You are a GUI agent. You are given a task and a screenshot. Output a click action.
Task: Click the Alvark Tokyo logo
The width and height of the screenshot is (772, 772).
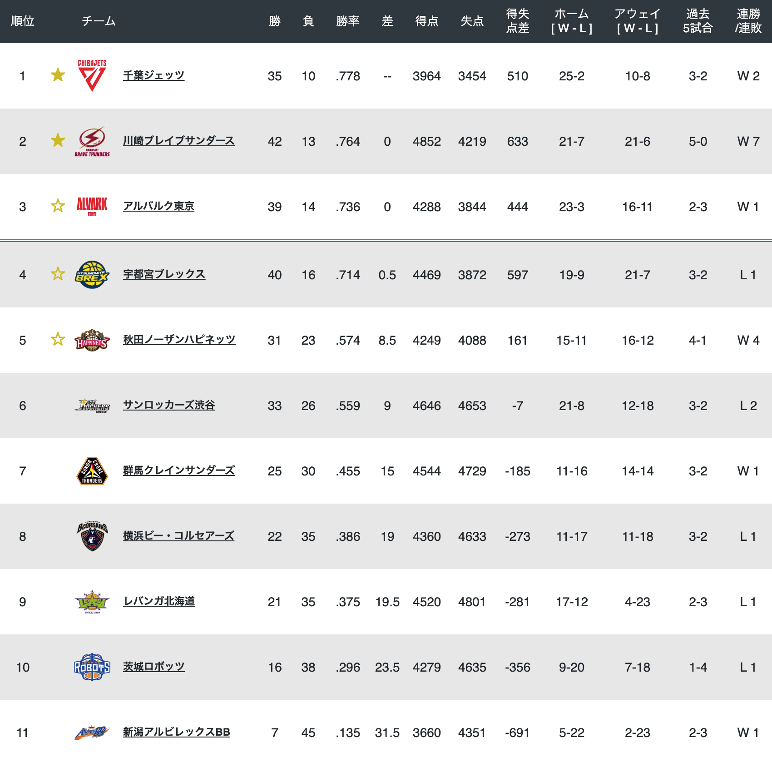tap(92, 206)
